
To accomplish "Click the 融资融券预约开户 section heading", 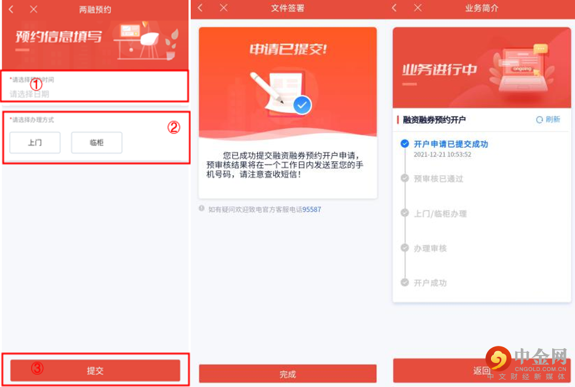I will (434, 120).
